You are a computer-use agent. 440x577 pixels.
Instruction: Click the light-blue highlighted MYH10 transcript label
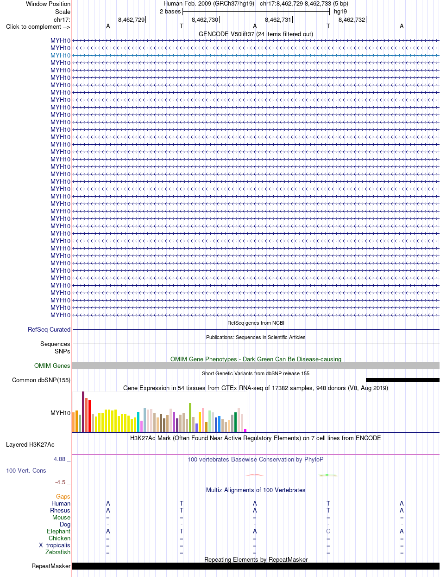(61, 55)
